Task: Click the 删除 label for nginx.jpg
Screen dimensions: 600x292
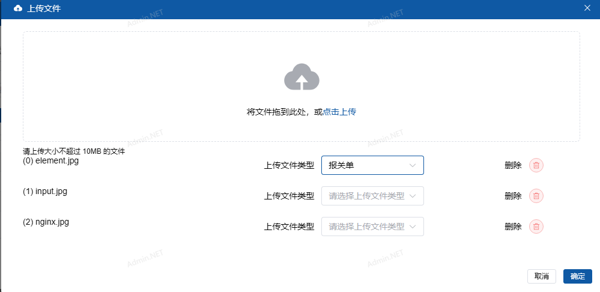Action: coord(513,227)
